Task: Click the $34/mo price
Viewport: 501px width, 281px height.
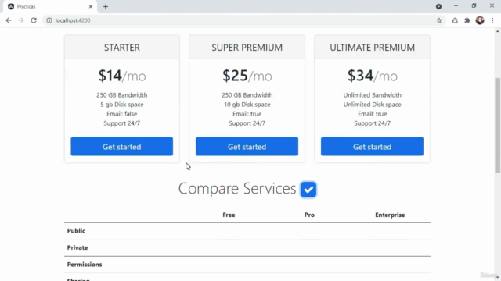Action: tap(373, 76)
